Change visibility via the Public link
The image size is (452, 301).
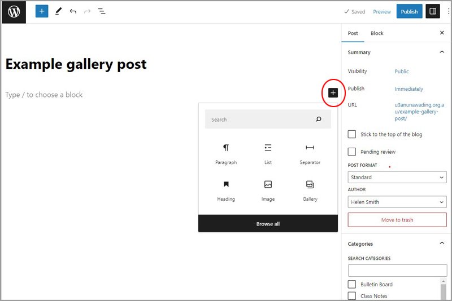point(402,71)
